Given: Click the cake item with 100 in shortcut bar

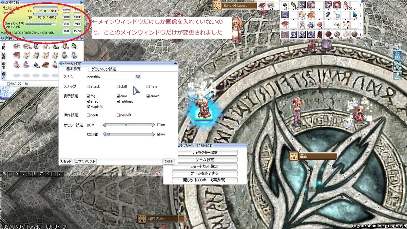Looking at the screenshot, I should [x=346, y=5].
